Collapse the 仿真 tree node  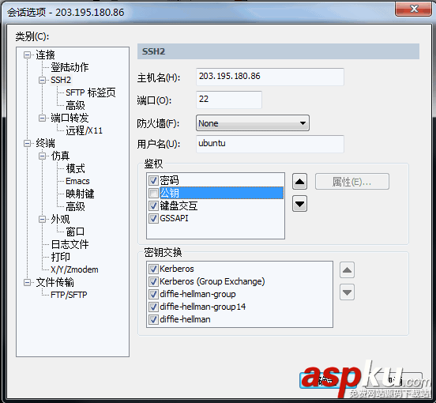42,156
